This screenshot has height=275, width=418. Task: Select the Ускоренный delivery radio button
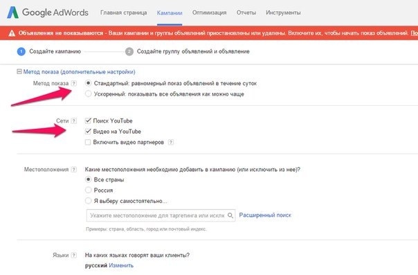point(89,94)
